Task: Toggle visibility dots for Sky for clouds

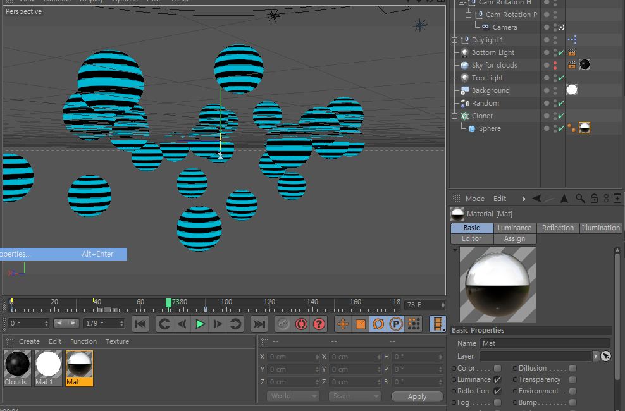Action: (555, 65)
